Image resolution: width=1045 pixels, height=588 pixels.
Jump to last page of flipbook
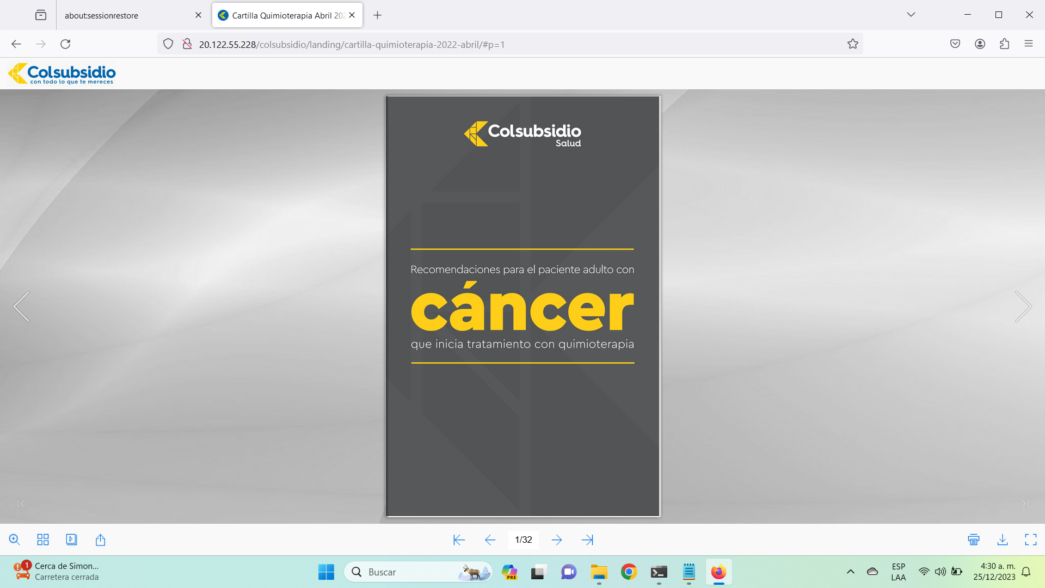tap(587, 540)
